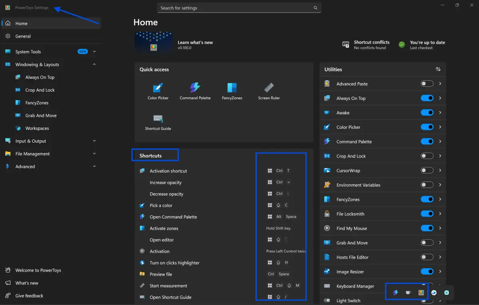This screenshot has height=305, width=479.
Task: Open File Locksmith settings via chevron
Action: click(x=440, y=214)
